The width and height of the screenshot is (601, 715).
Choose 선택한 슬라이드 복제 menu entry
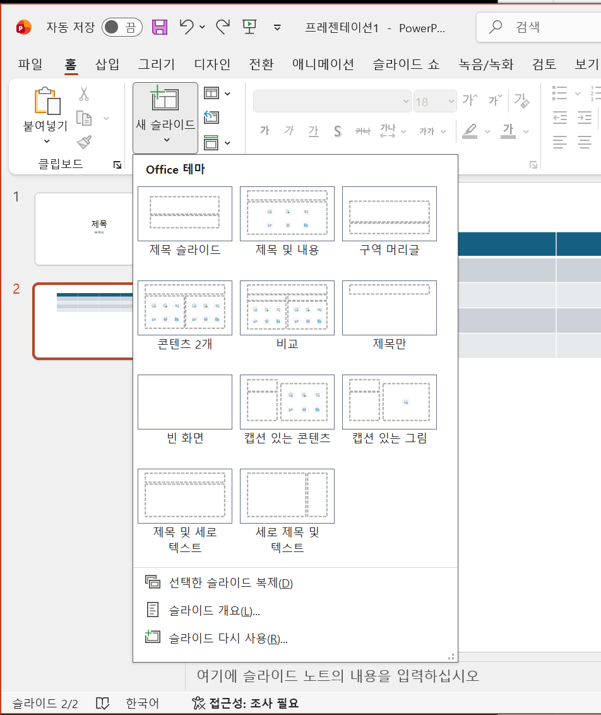tap(230, 582)
